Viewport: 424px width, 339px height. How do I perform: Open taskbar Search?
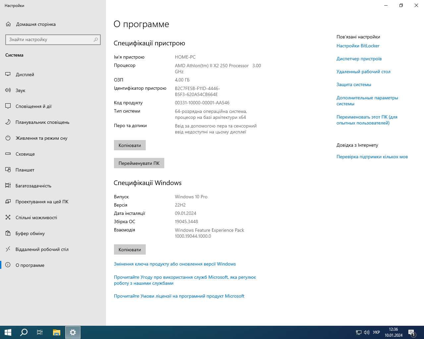click(x=24, y=332)
